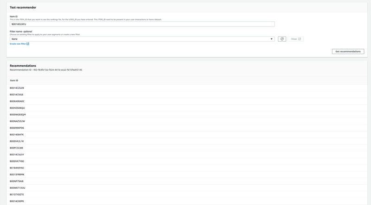Click the Item ID column header
Viewport: 371px width, 205px height.
click(x=14, y=81)
